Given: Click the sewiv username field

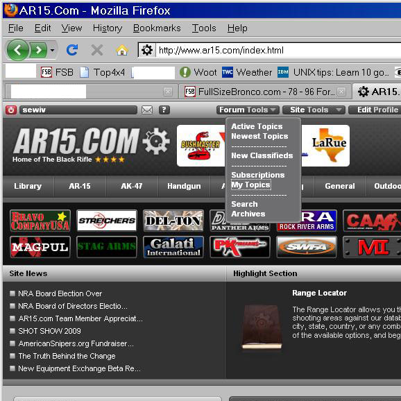Looking at the screenshot, I should click(x=78, y=110).
